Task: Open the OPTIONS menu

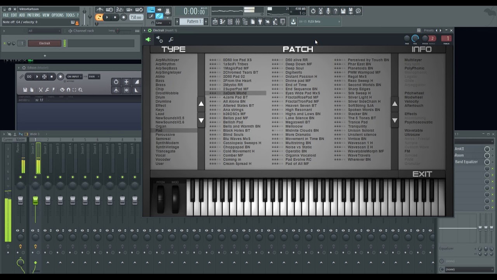Action: 57,15
